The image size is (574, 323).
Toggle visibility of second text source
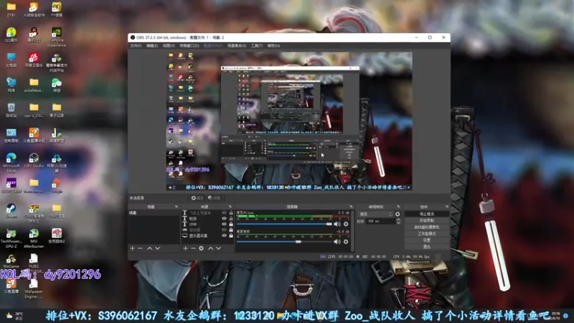click(224, 219)
